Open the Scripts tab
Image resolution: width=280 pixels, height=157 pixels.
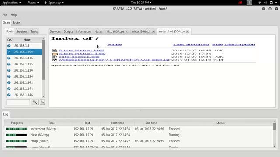click(68, 31)
